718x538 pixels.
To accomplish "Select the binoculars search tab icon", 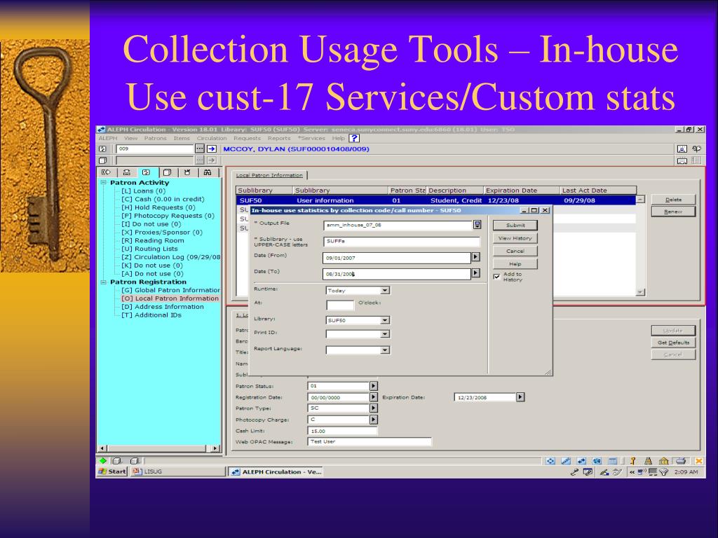I will tap(208, 172).
